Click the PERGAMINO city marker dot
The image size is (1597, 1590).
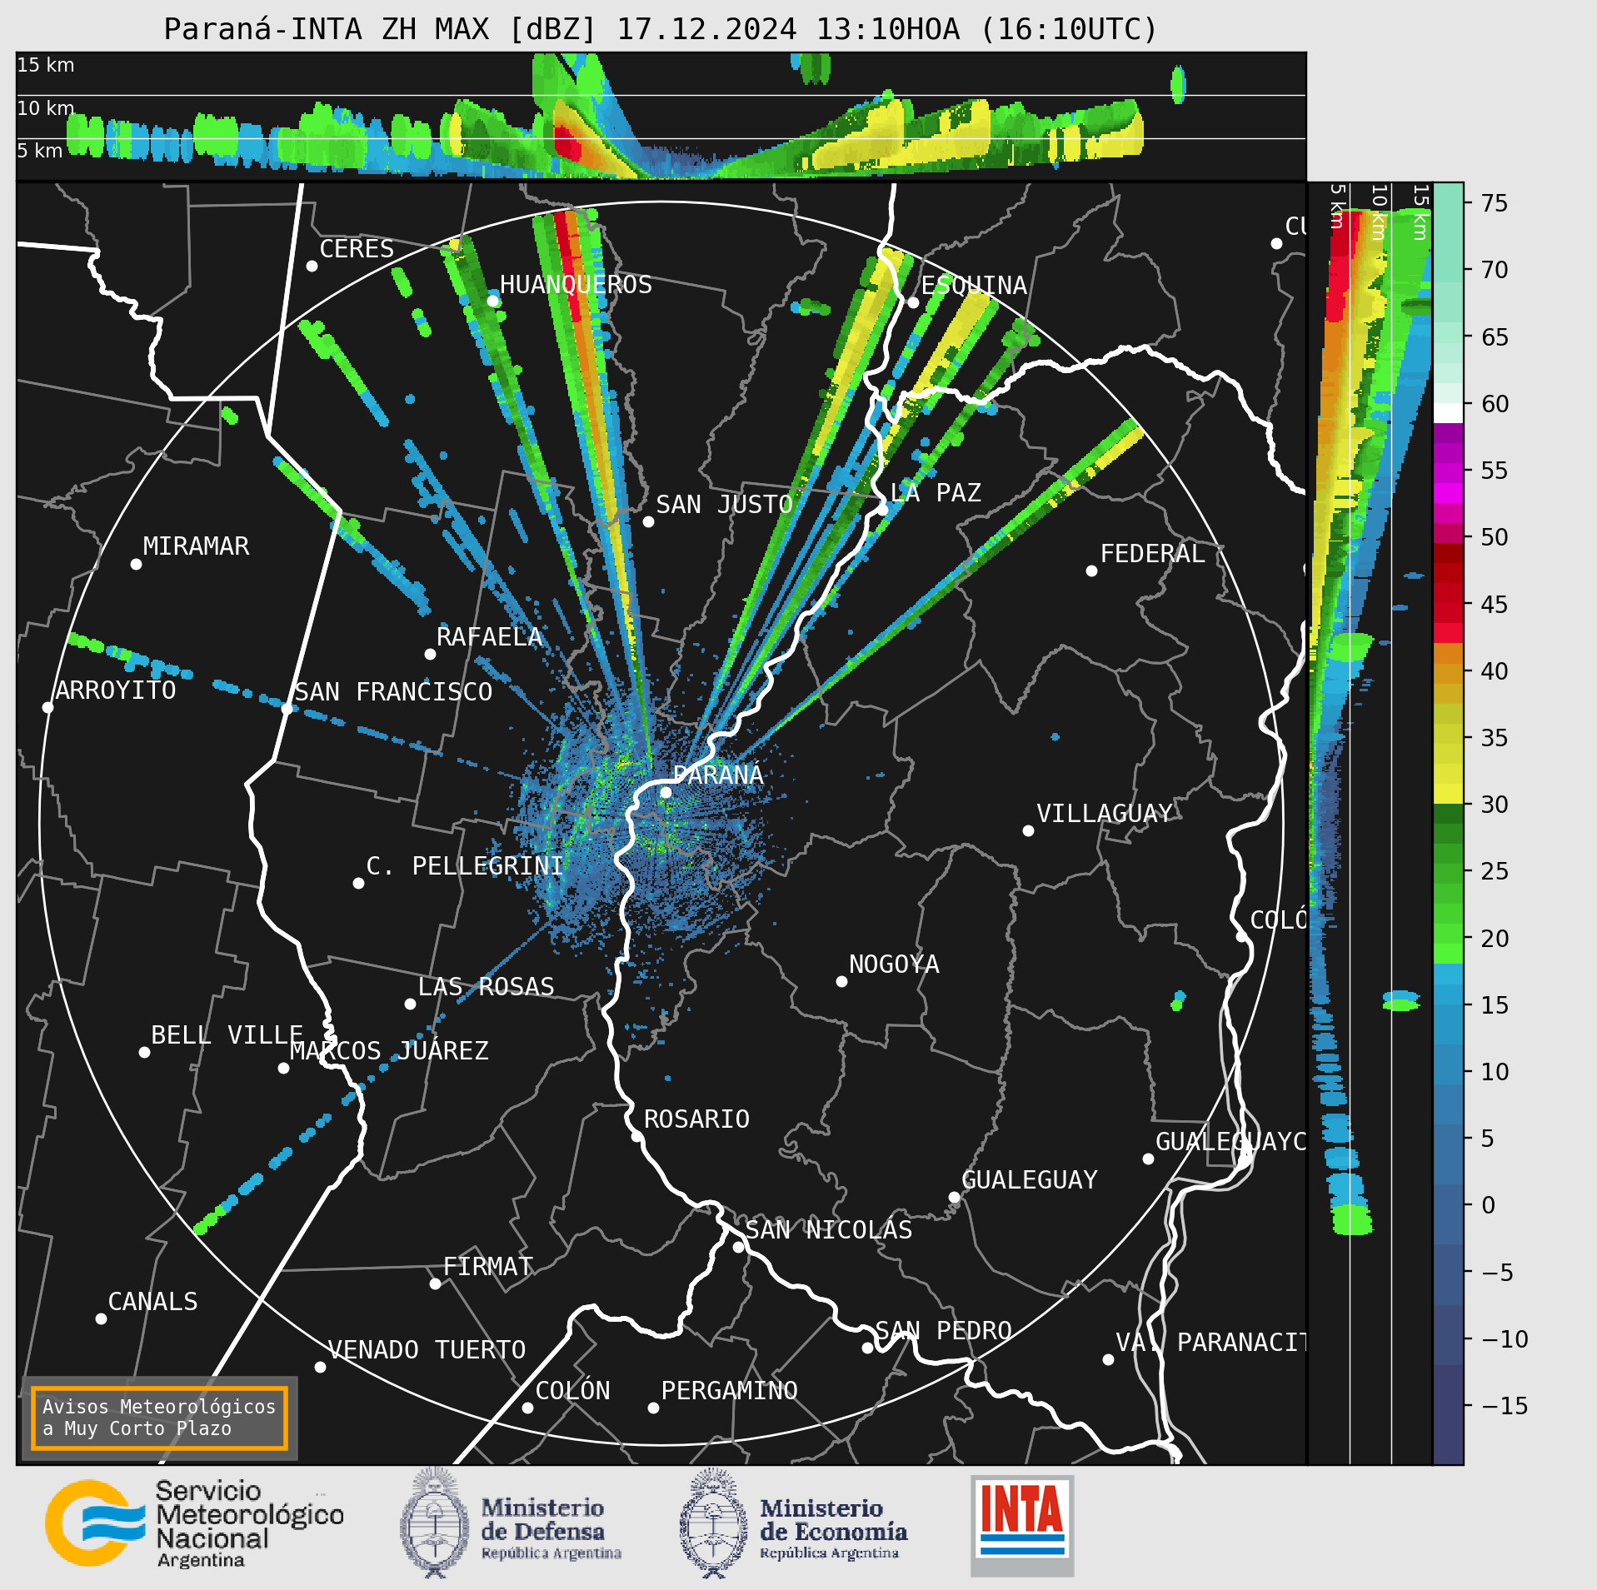click(653, 1408)
